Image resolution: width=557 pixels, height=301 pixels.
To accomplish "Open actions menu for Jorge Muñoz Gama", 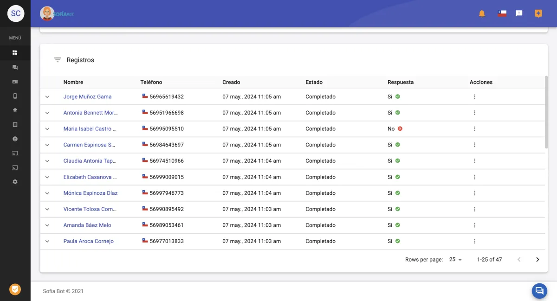I will click(474, 97).
